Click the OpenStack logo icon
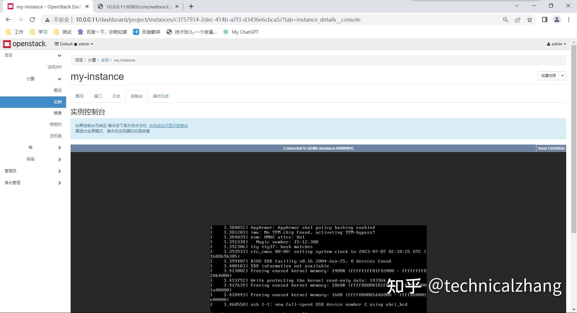 point(6,44)
